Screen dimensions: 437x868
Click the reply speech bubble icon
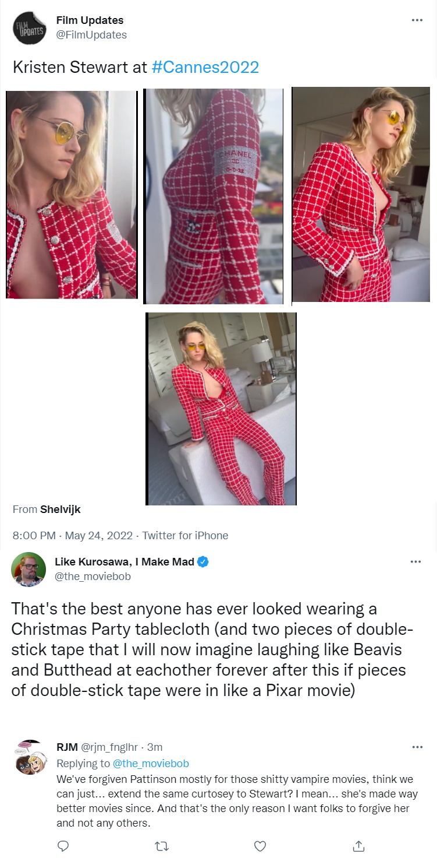click(63, 845)
